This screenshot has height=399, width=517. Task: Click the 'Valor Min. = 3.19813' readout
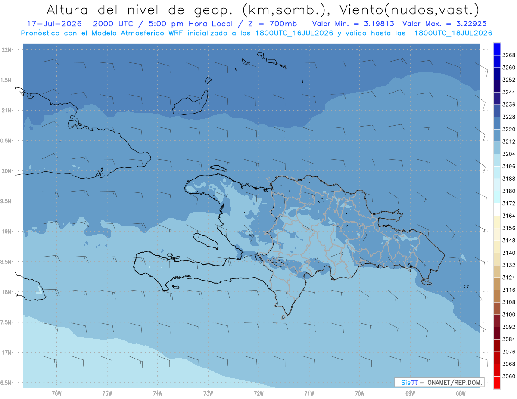[353, 24]
